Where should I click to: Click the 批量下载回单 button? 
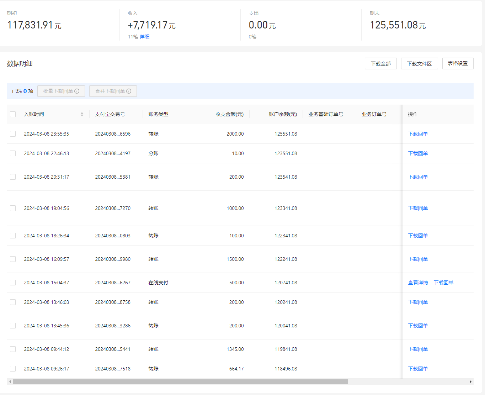pos(61,91)
